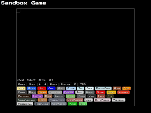This screenshot has height=113, width=151.
Task: Choose the Ruins element
Action: pos(81,96)
